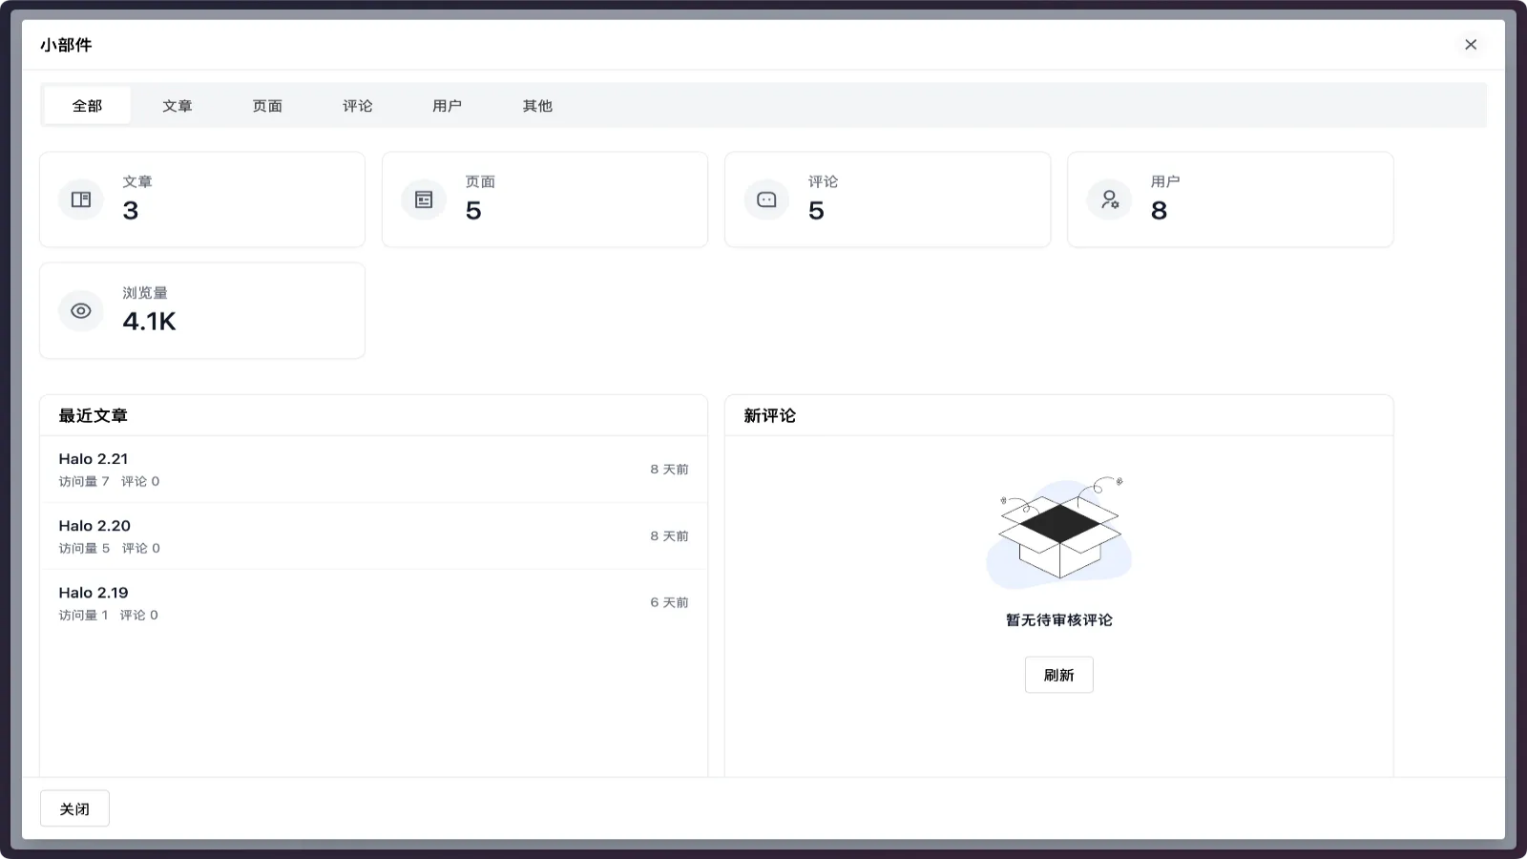Click the 浏览量 eye icon
Viewport: 1527px width, 859px height.
point(80,310)
